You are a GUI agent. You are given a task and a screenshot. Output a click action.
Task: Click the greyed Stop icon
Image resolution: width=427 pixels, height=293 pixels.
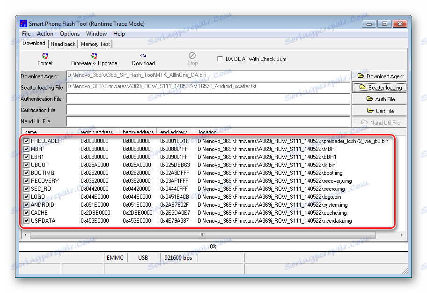pyautogui.click(x=192, y=56)
